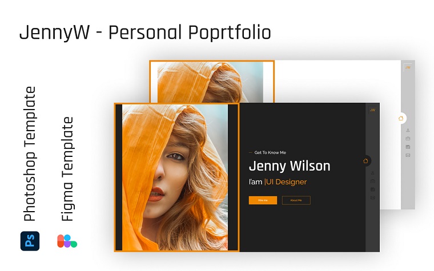Open the profile icon in light sidebar
The width and height of the screenshot is (434, 271).
click(408, 130)
